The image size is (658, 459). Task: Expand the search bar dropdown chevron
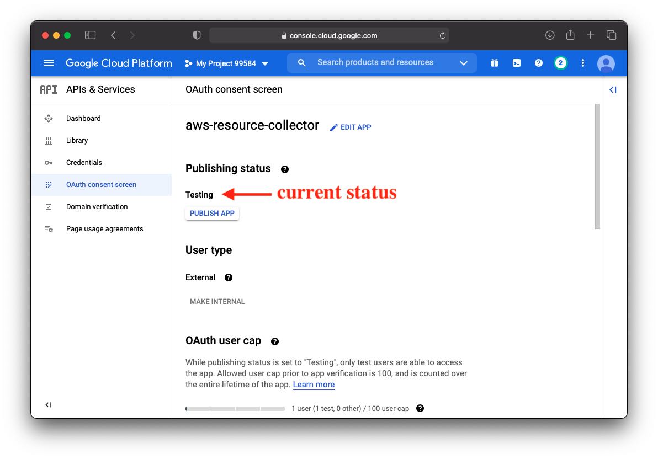click(x=463, y=63)
